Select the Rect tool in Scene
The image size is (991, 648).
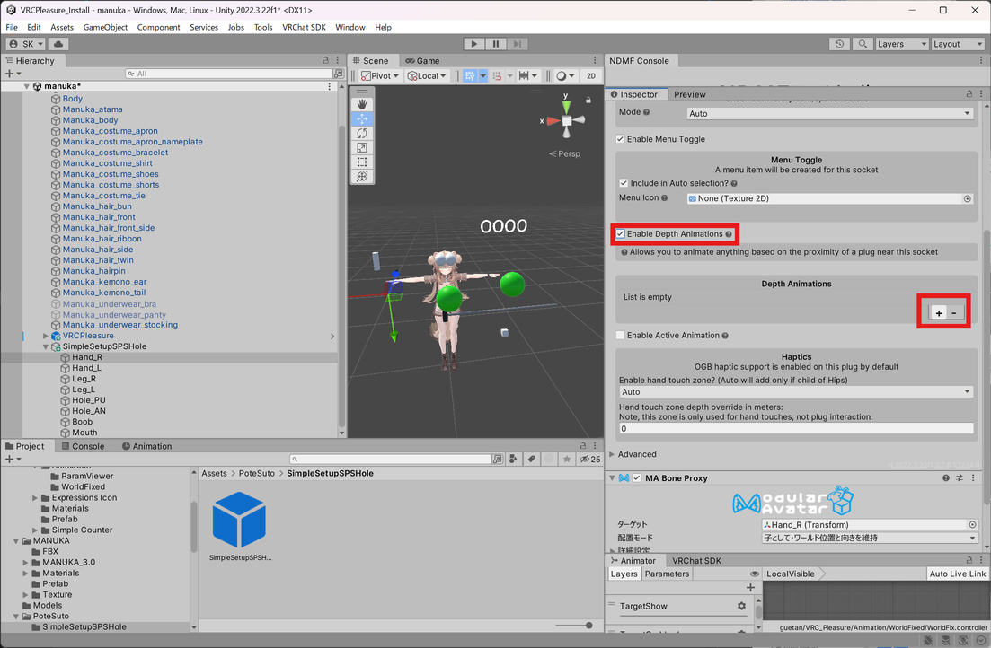point(362,162)
